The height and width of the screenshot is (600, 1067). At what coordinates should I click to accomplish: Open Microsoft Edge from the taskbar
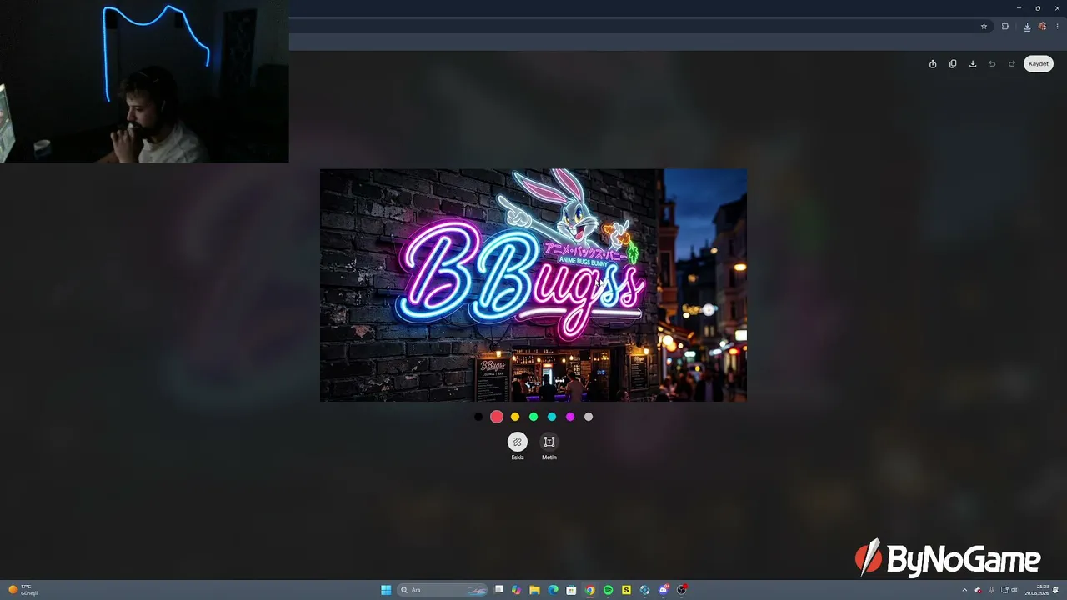(553, 590)
